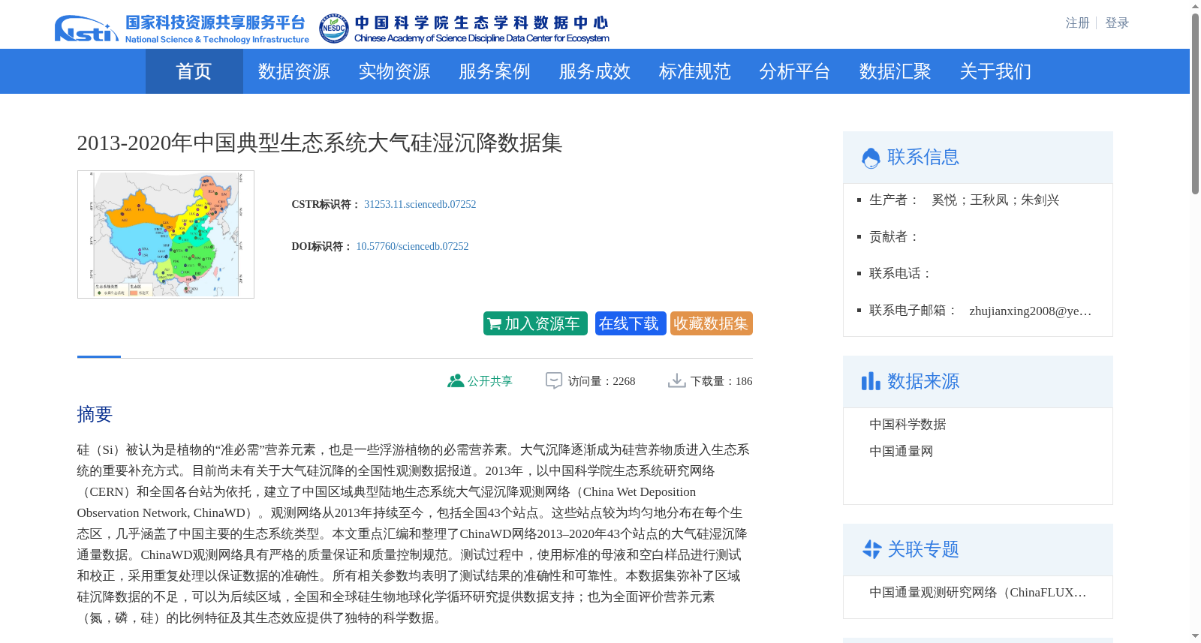The height and width of the screenshot is (643, 1201).
Task: Click the 关联专题 panel header
Action: point(978,550)
